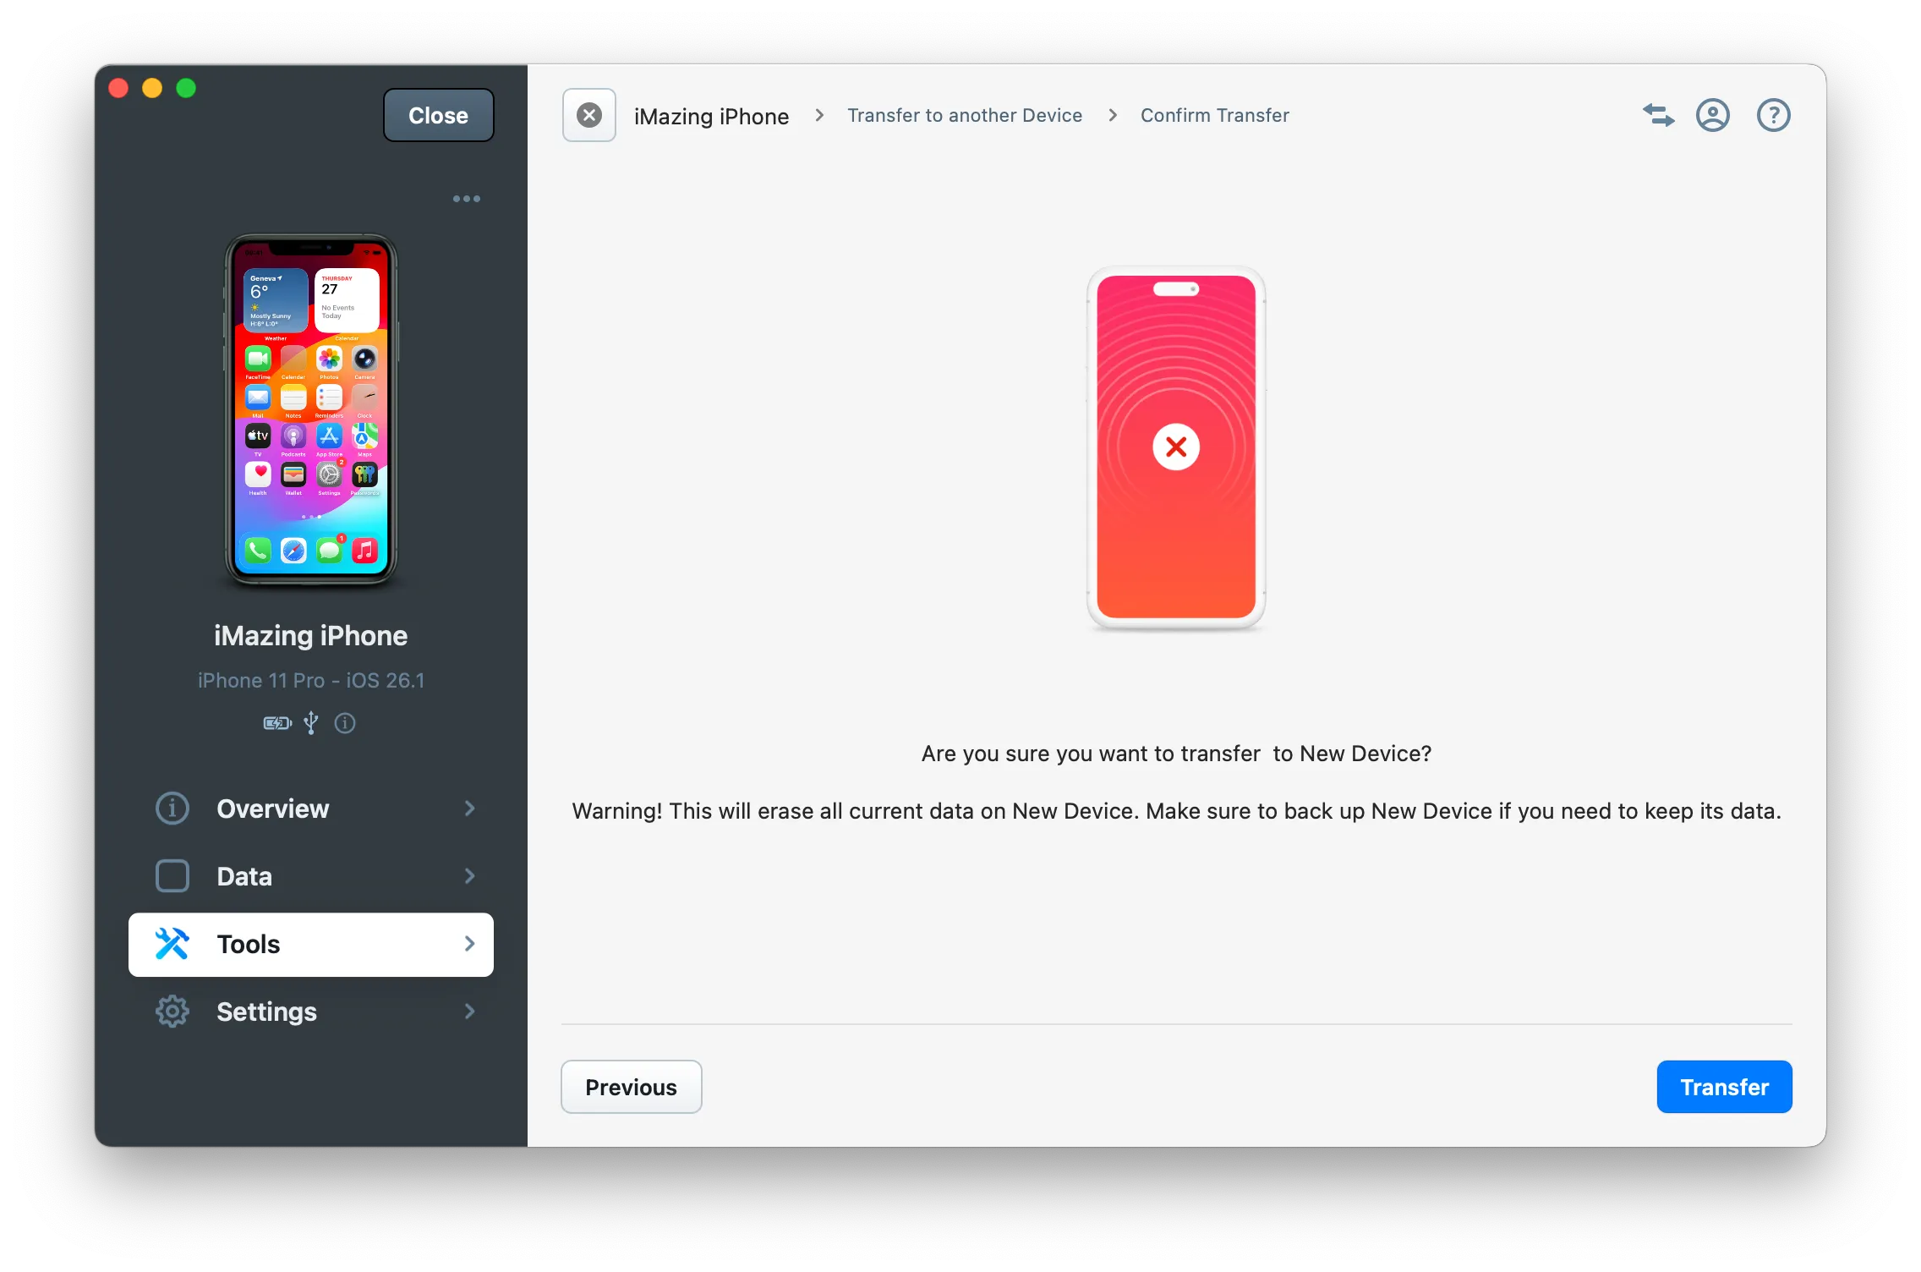Click the circled X cancel icon
Viewport: 1921px width, 1272px height.
tap(589, 115)
